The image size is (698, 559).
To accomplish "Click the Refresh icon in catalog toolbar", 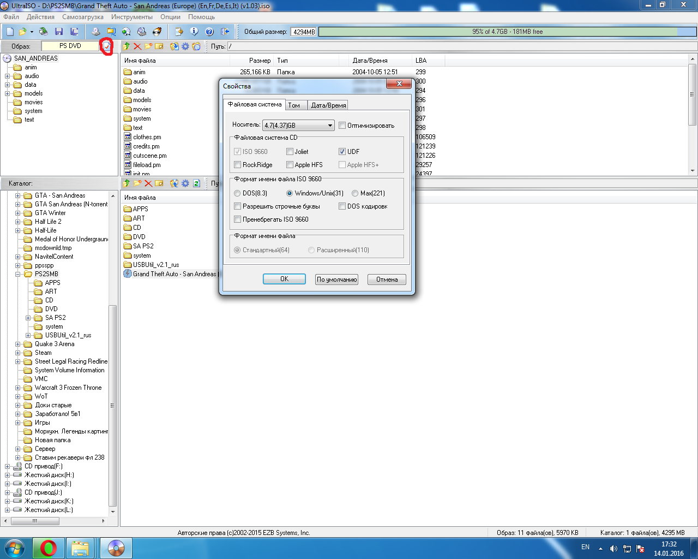I will tap(196, 183).
